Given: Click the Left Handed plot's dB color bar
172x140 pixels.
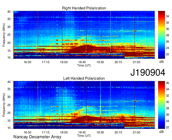Looking at the screenshot, I should tap(161, 105).
